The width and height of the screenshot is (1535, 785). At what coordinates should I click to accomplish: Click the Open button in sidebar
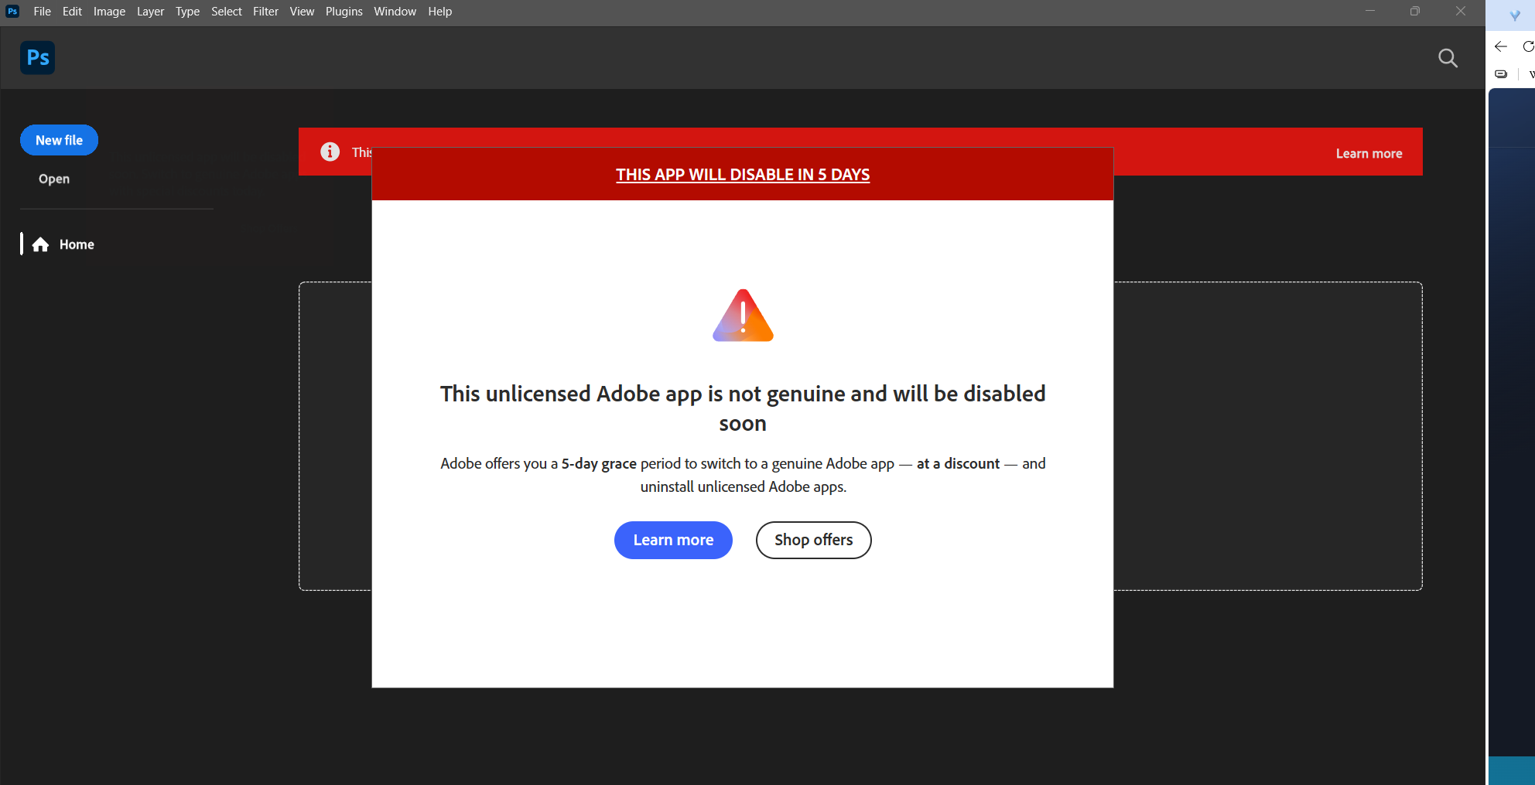[54, 179]
